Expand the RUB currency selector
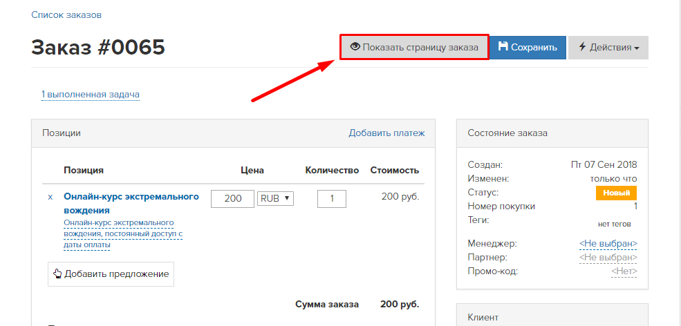681x326 pixels. click(276, 199)
